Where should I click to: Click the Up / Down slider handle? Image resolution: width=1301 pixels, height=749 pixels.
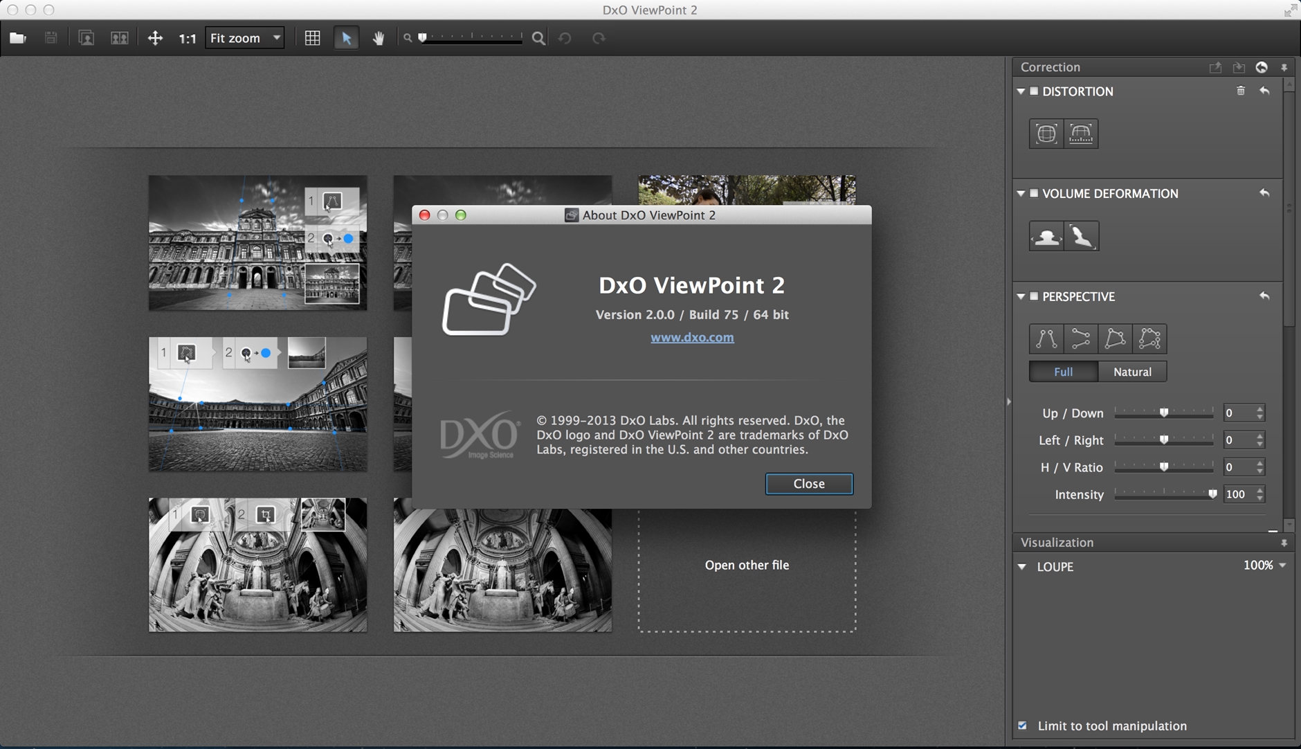click(x=1164, y=413)
